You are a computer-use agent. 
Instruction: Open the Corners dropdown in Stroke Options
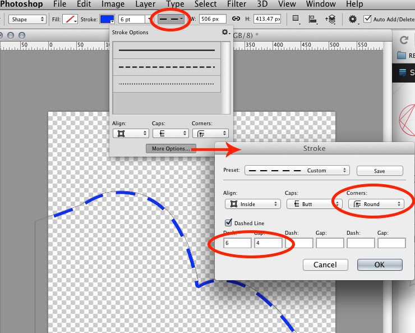(210, 133)
